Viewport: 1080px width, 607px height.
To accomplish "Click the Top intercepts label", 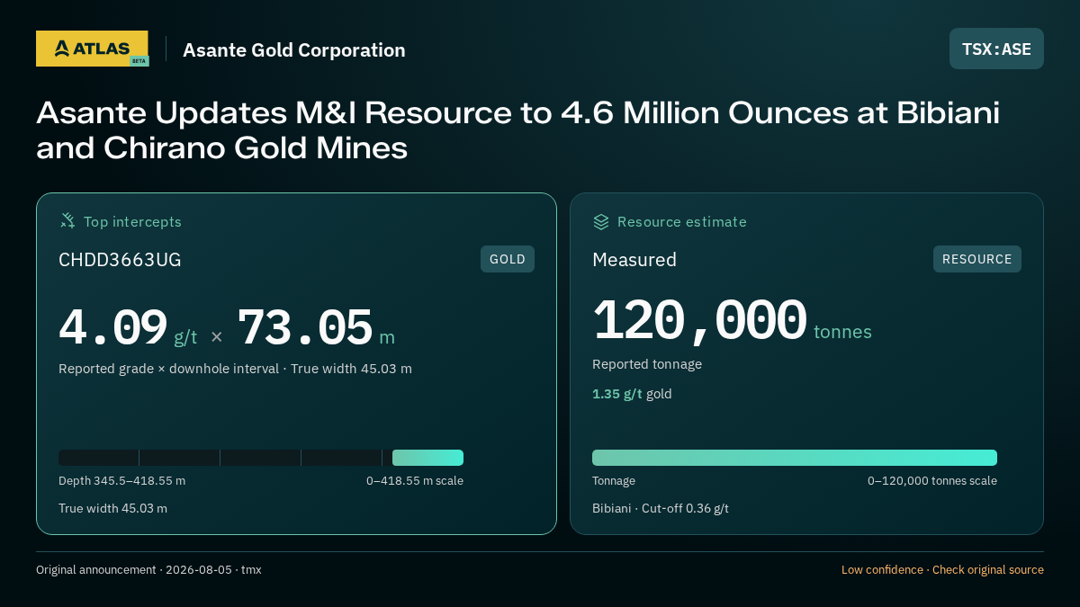I will pyautogui.click(x=132, y=221).
